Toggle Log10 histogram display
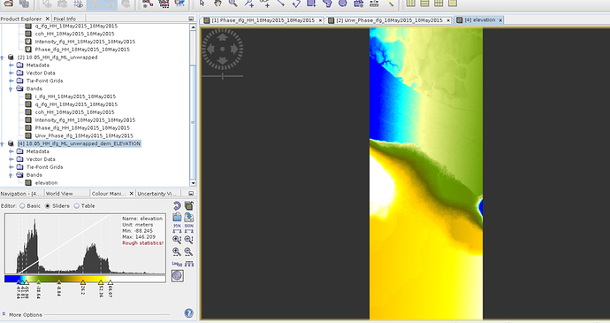610x323 pixels. (177, 264)
